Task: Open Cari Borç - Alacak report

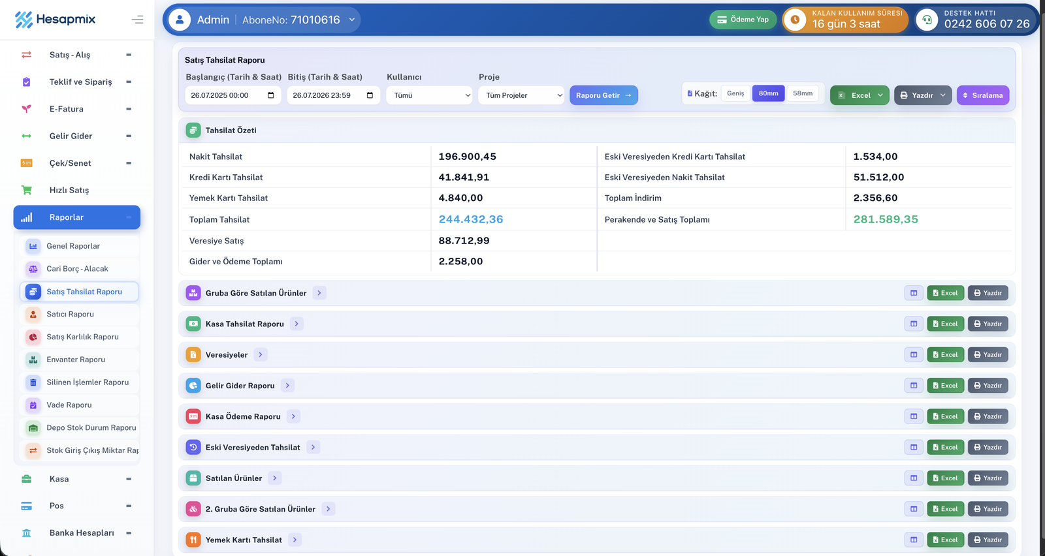Action: point(80,269)
